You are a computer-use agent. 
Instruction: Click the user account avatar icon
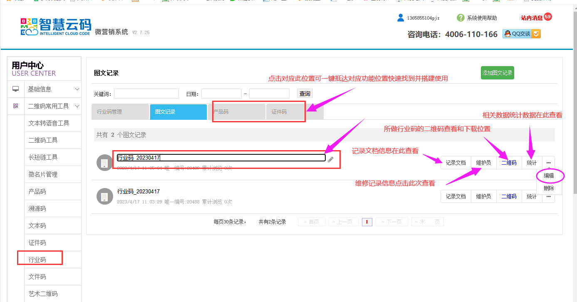tap(401, 18)
